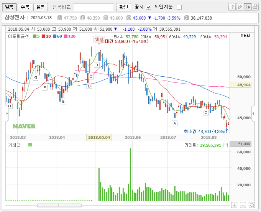Enable the 외인지분 checkbox
Screen dimensions: 261x212
click(x=179, y=7)
